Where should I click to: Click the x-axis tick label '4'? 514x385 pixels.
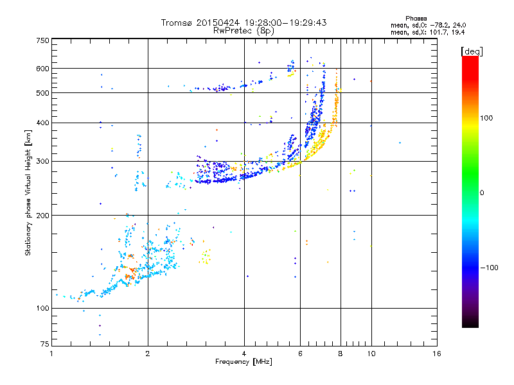(244, 354)
